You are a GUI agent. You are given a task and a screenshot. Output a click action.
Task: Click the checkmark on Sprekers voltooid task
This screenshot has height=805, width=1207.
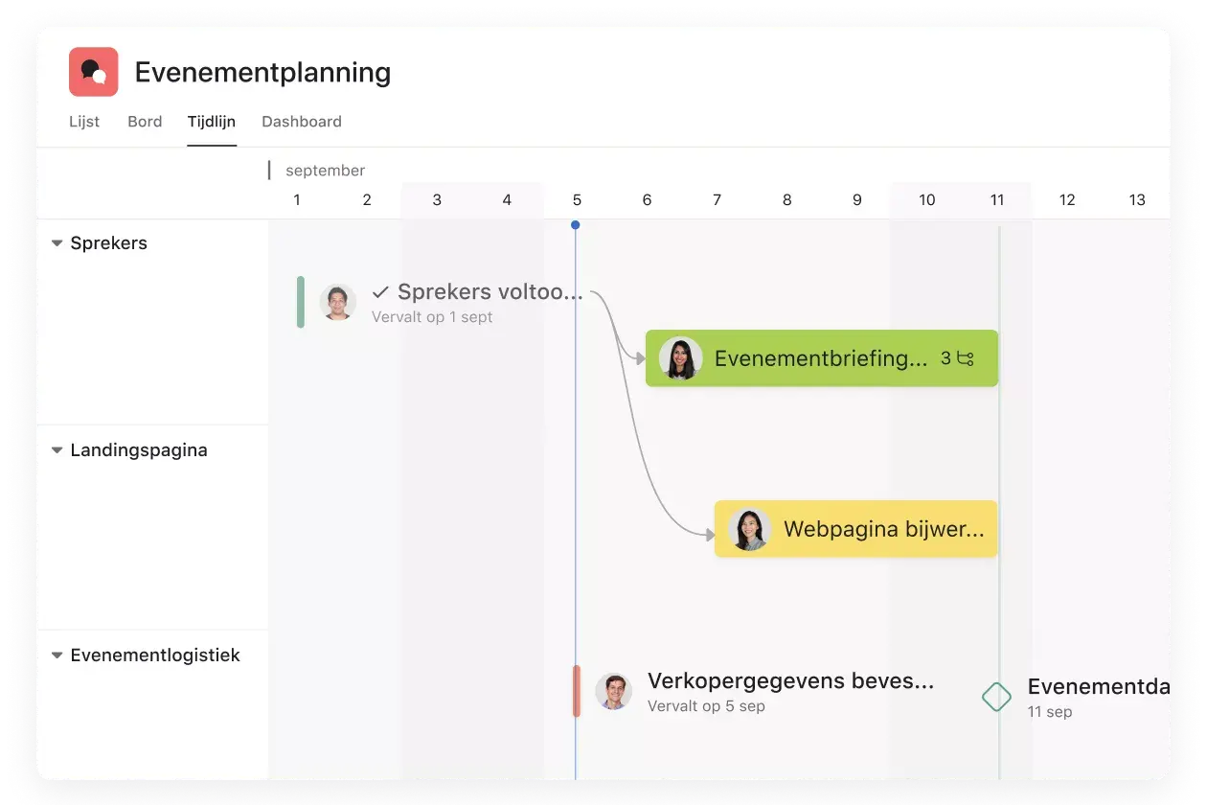[x=380, y=291]
